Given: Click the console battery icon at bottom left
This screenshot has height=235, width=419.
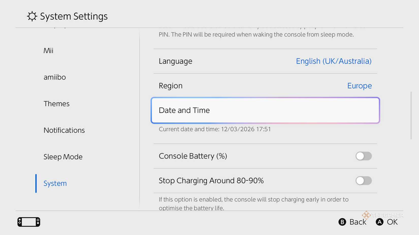Looking at the screenshot, I should pos(28,222).
